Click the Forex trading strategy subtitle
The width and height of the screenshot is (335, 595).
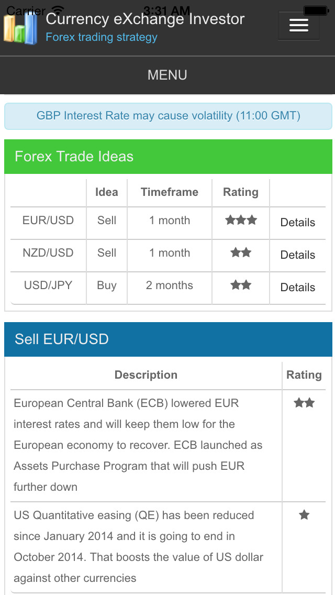coord(102,37)
